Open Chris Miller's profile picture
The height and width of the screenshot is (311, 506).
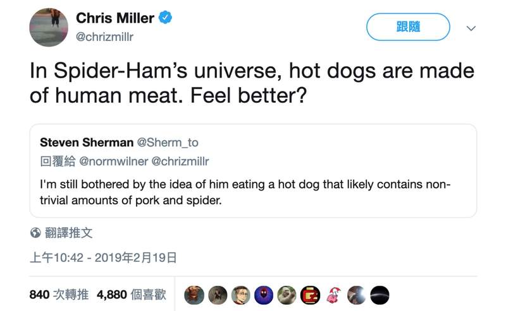coord(49,27)
